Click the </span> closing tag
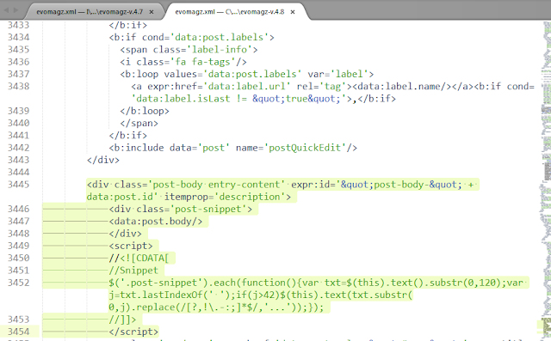The image size is (551, 341). click(139, 123)
